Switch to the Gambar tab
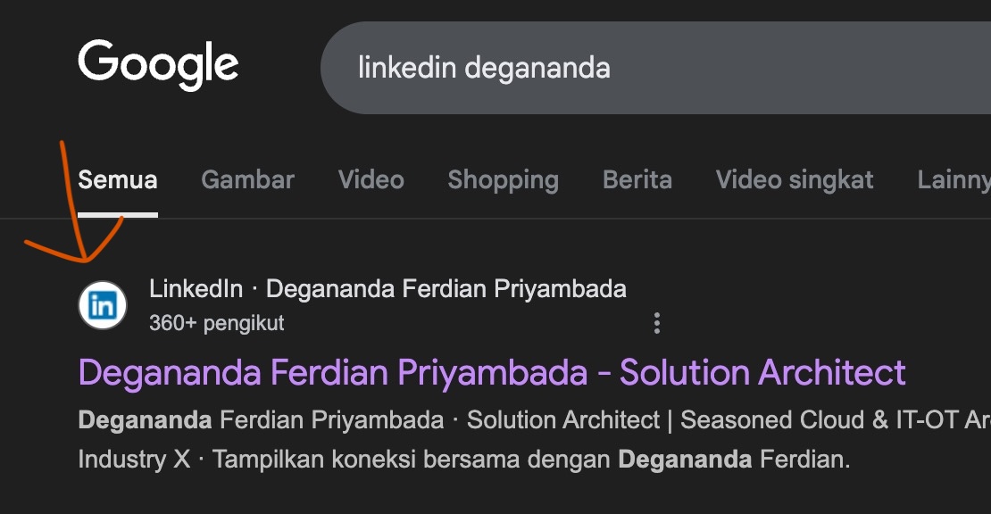The image size is (991, 514). 247,180
